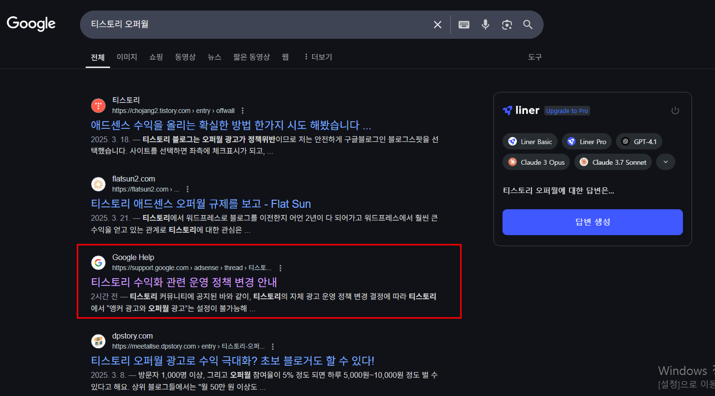
Task: Start voice search with microphone icon
Action: pyautogui.click(x=485, y=24)
